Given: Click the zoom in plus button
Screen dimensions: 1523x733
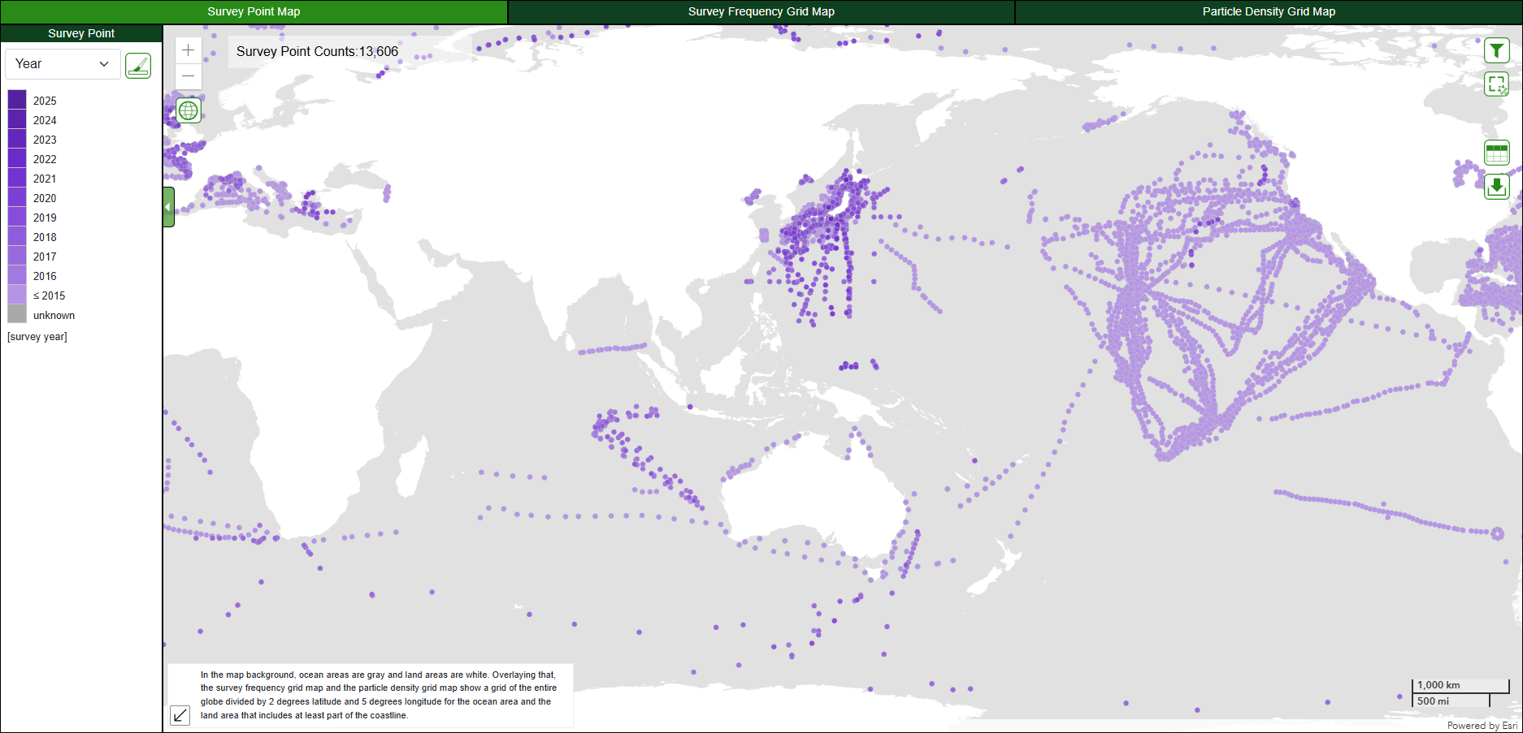Looking at the screenshot, I should (188, 50).
